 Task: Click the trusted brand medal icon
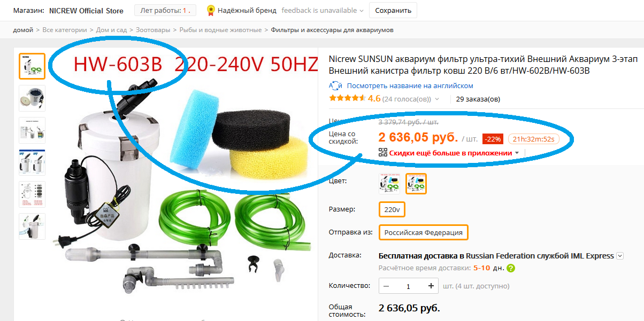click(x=211, y=10)
